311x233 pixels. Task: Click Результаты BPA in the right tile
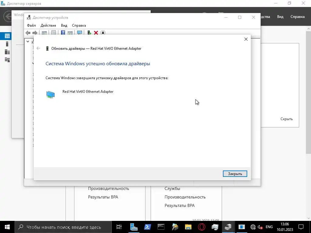(179, 205)
